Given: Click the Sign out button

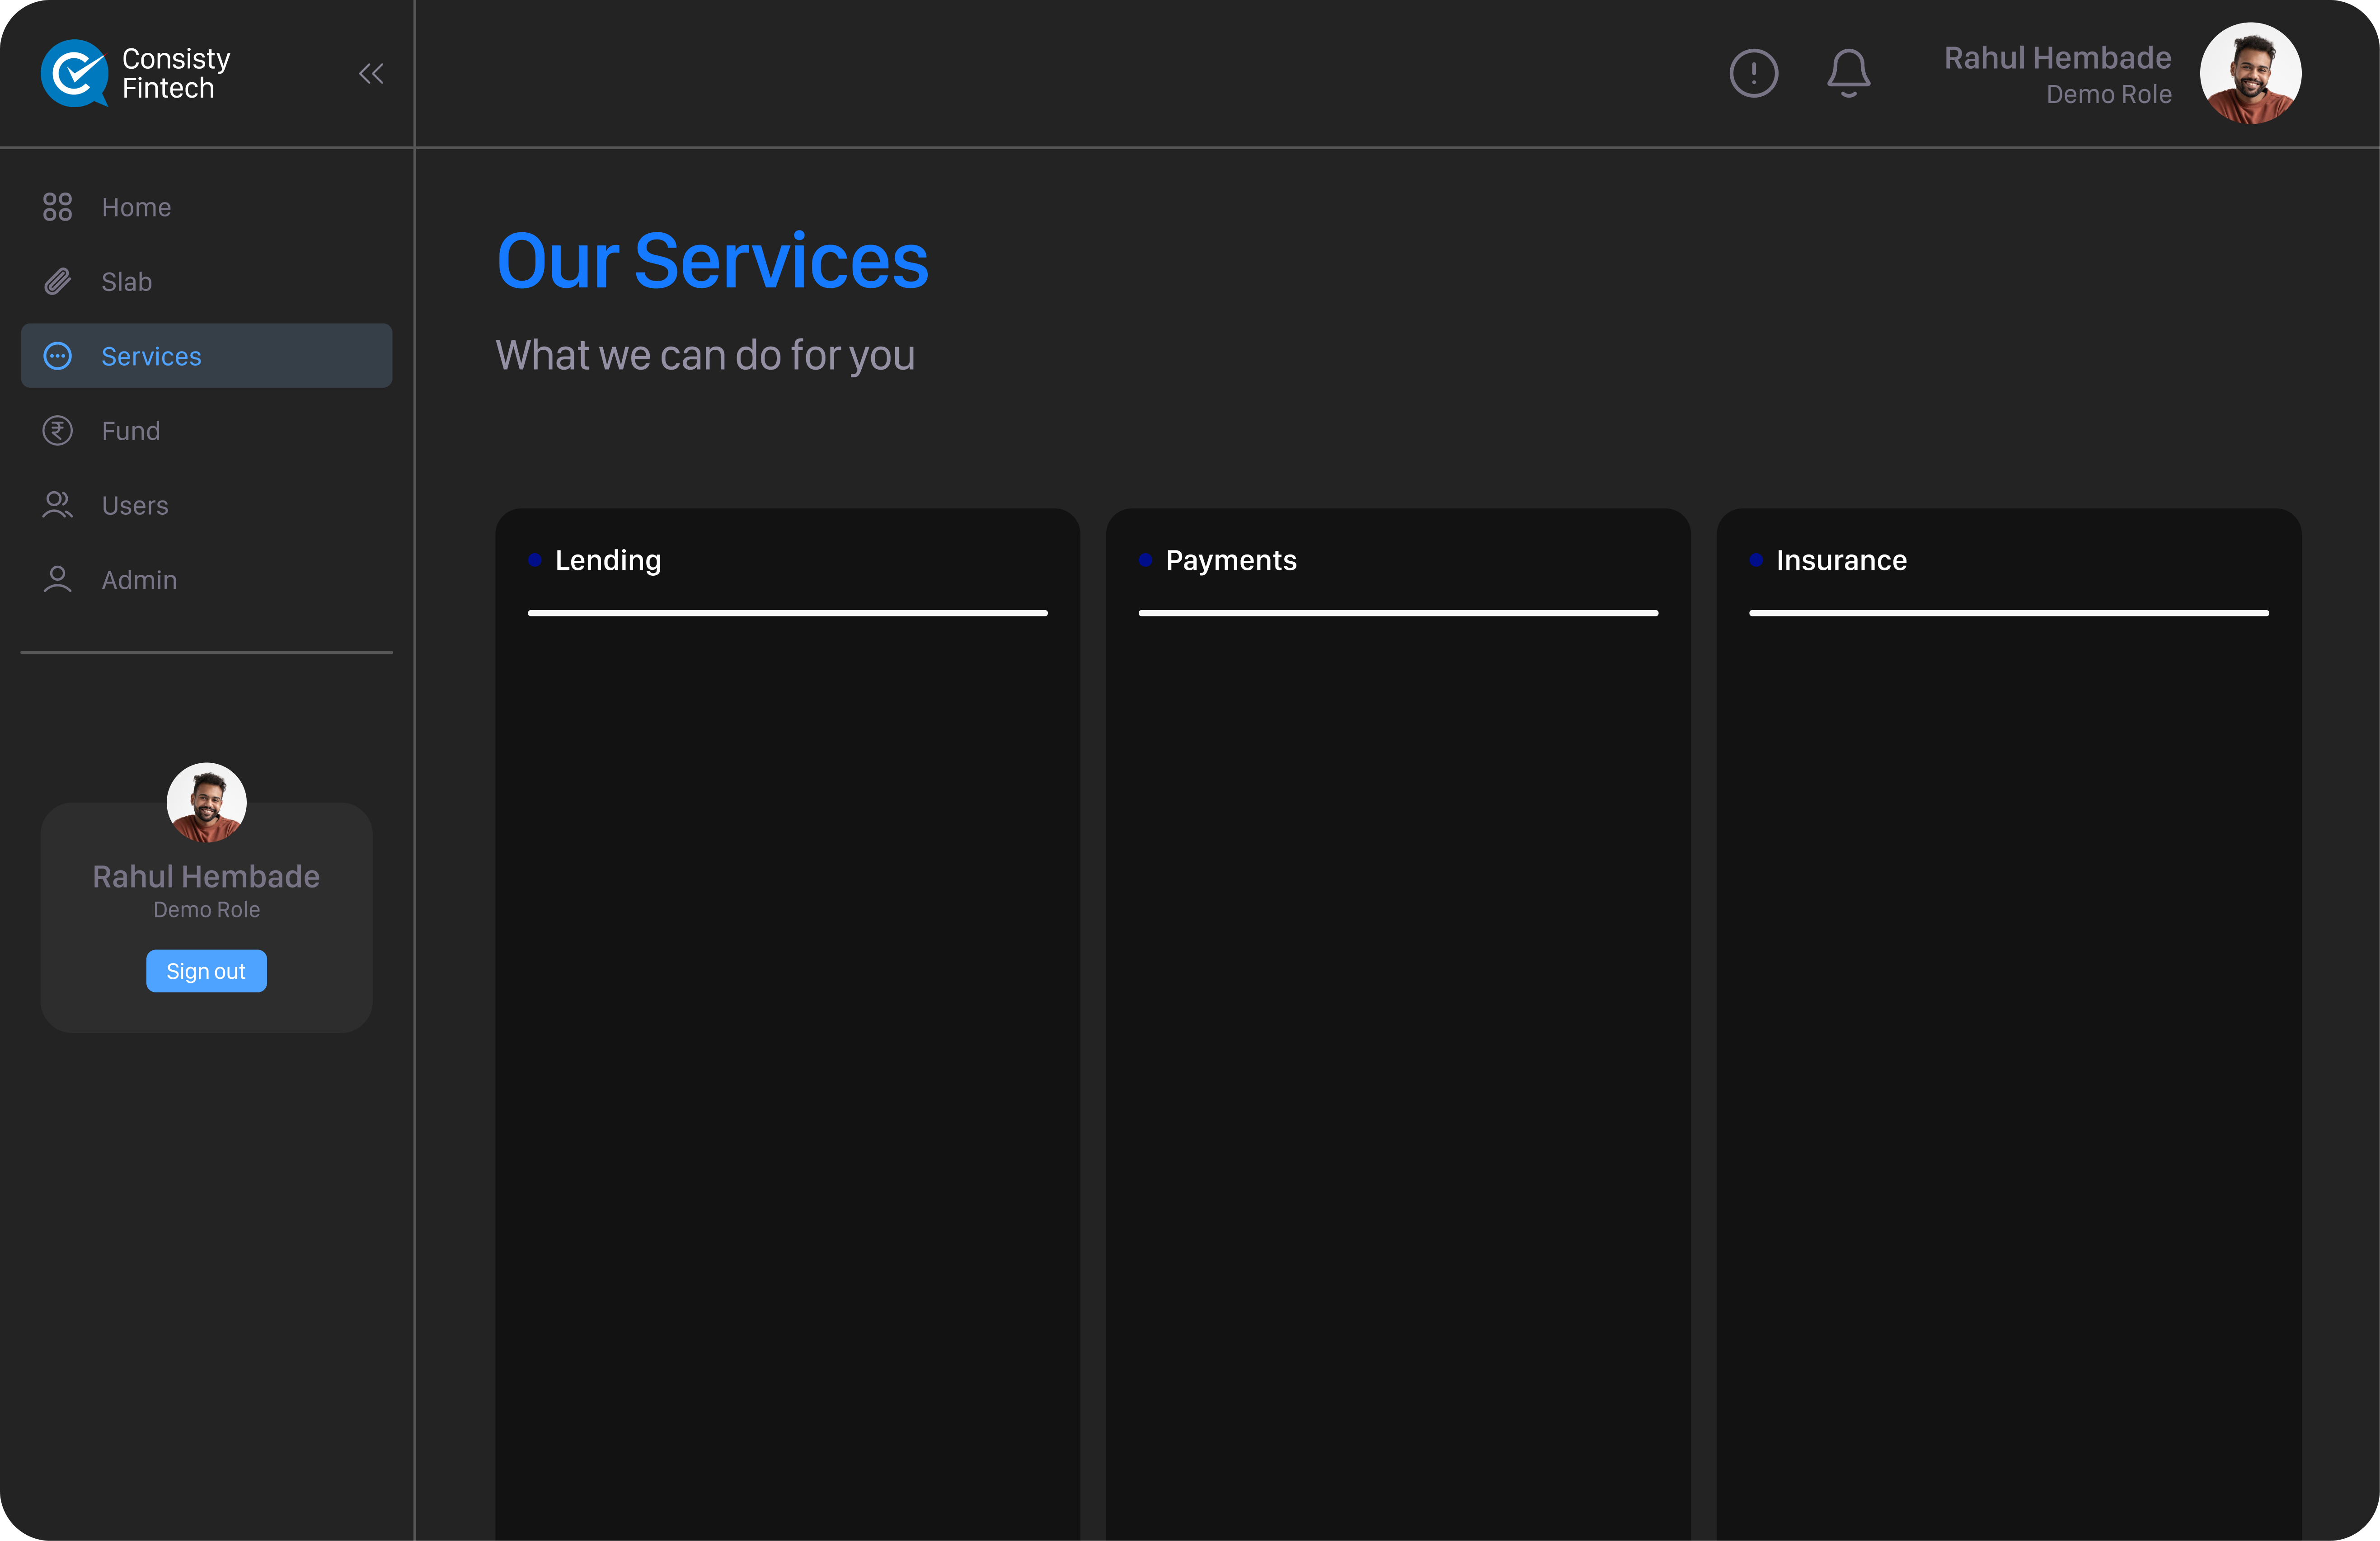Looking at the screenshot, I should [x=207, y=970].
